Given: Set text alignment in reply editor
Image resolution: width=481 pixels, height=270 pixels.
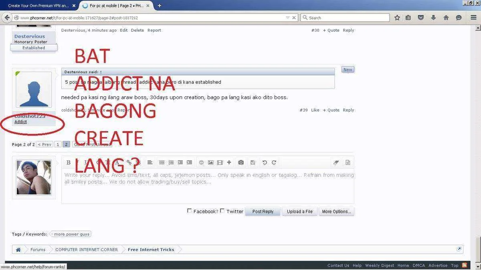Looking at the screenshot, I should (150, 162).
